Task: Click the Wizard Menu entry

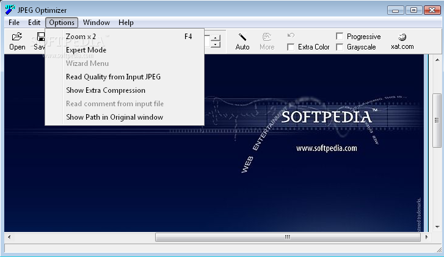Action: [125, 63]
